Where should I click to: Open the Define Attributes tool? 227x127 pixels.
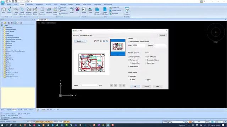click(22, 11)
